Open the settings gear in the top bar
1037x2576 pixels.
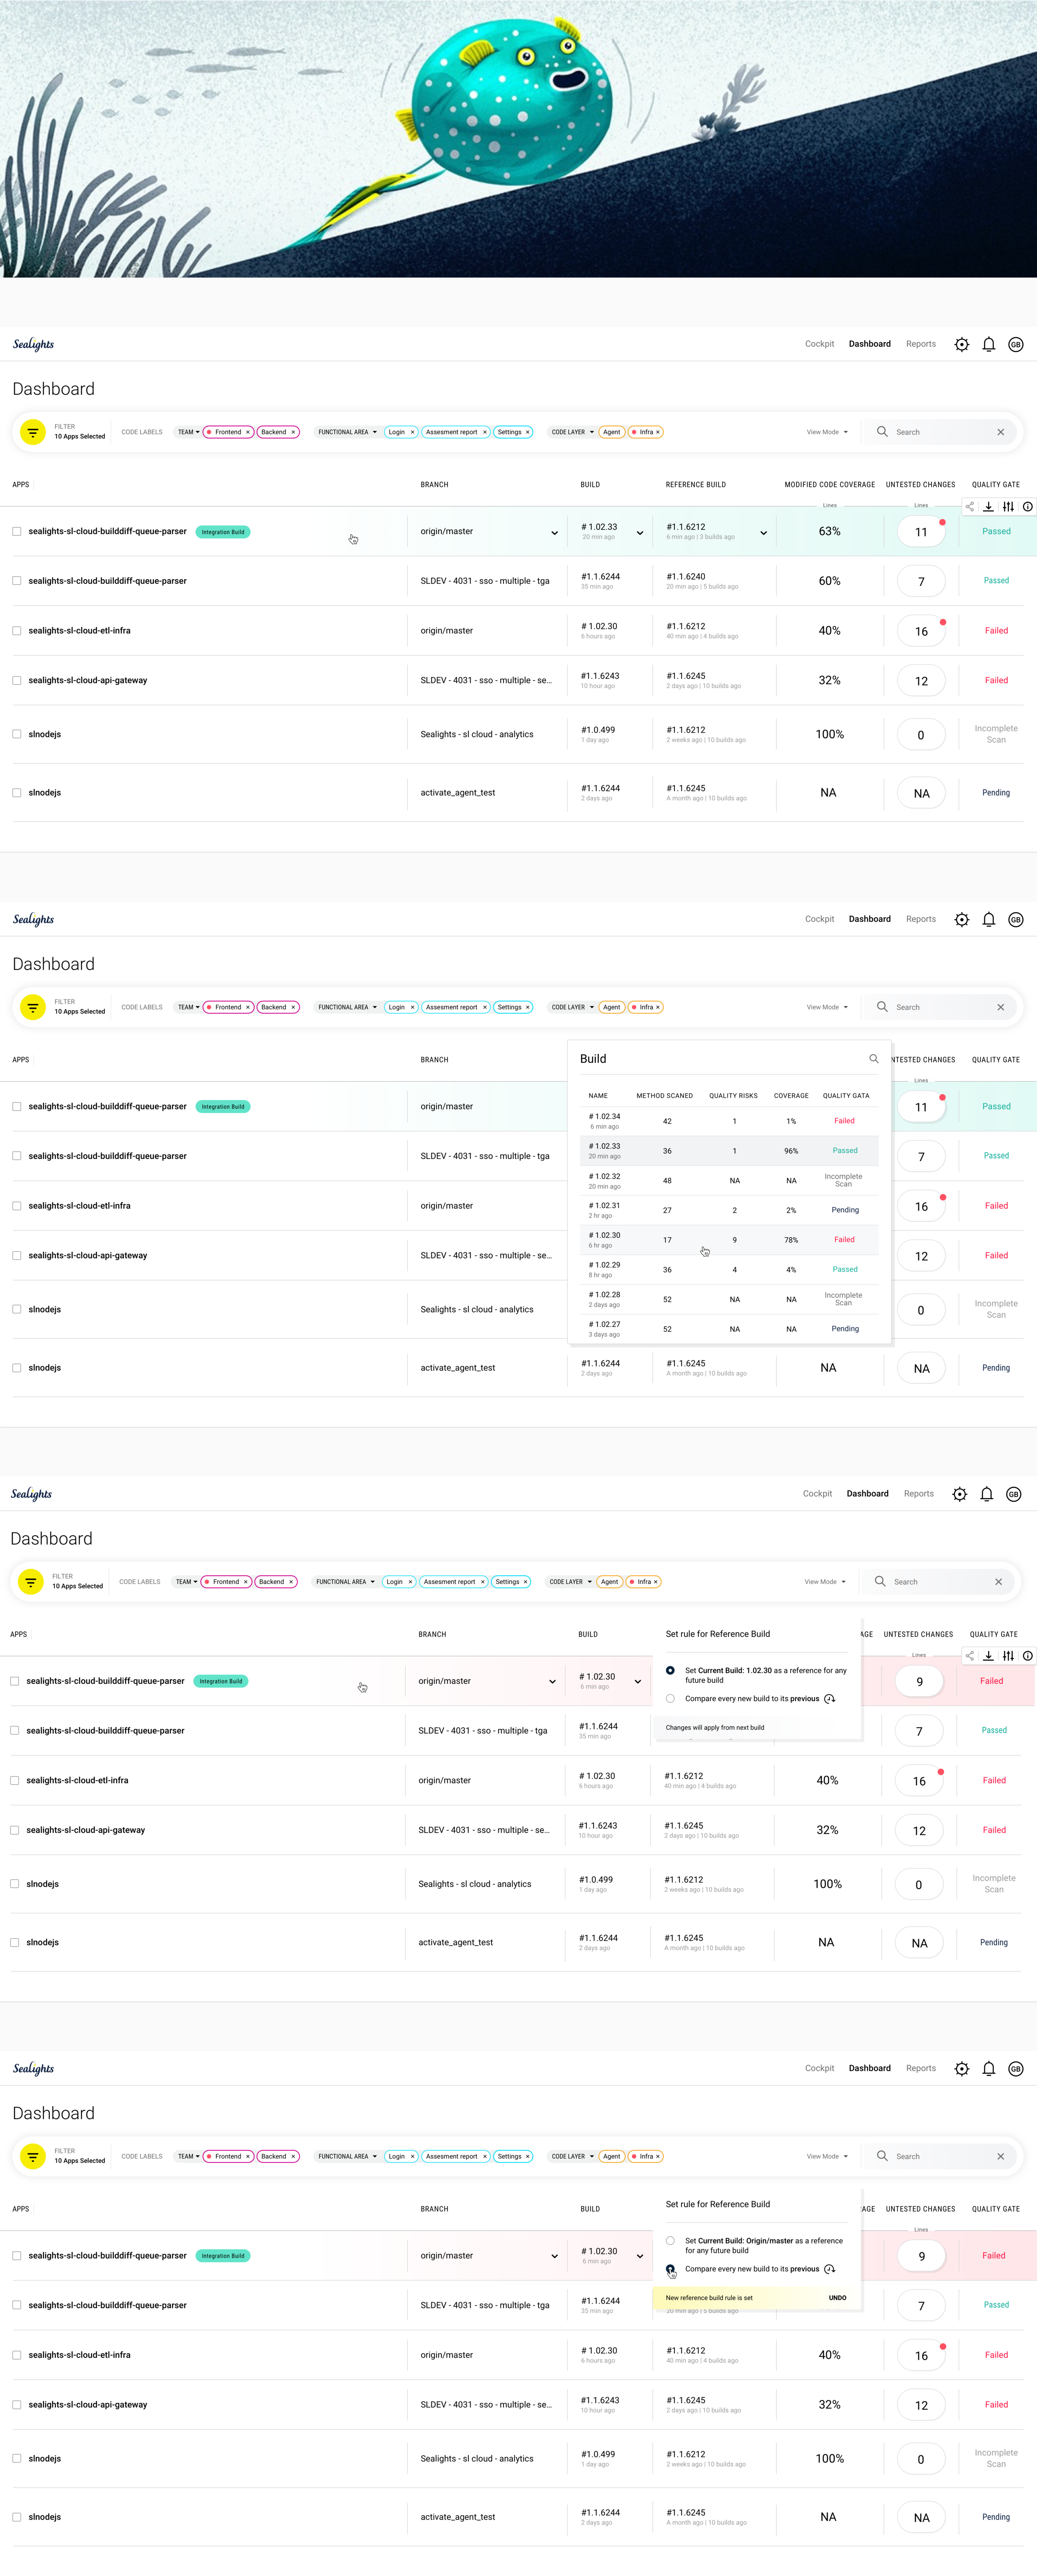click(961, 344)
